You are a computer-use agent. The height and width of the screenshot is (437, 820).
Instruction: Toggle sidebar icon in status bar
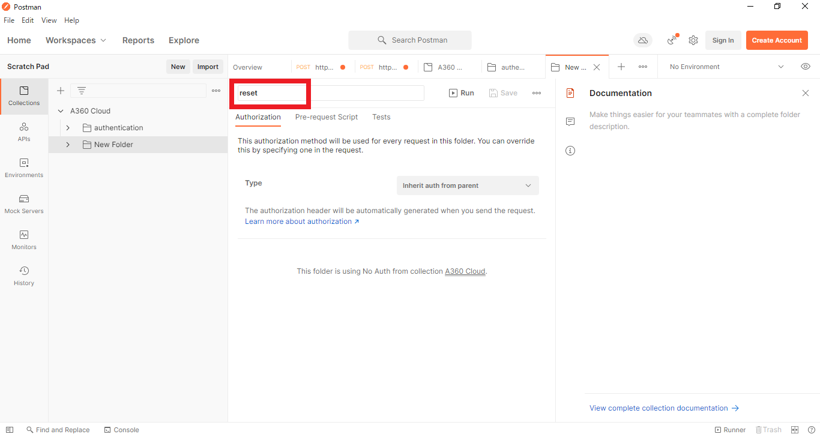coord(10,430)
